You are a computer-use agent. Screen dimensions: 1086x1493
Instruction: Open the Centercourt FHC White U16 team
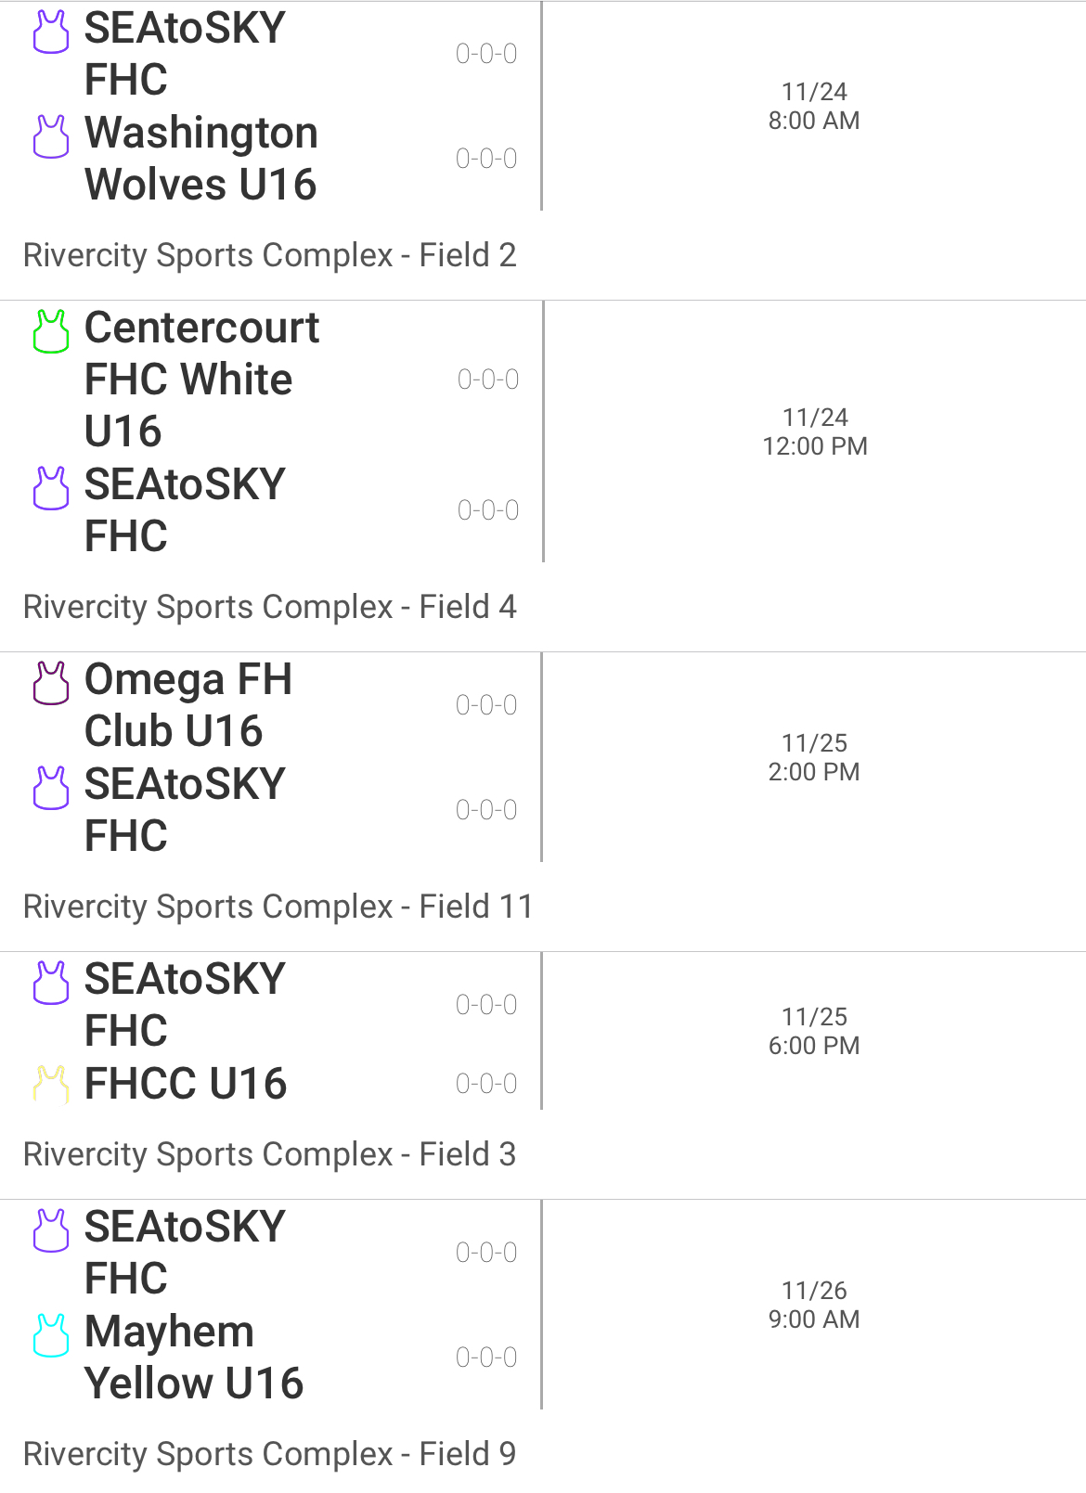pos(200,379)
